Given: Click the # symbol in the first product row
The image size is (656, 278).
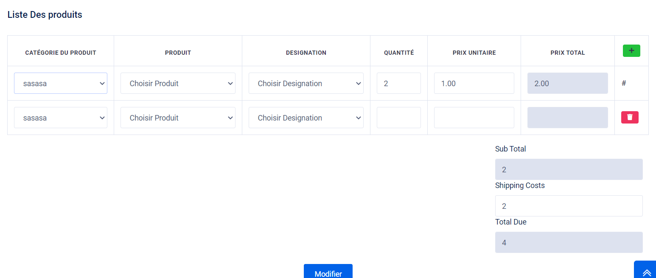Looking at the screenshot, I should click(x=623, y=83).
